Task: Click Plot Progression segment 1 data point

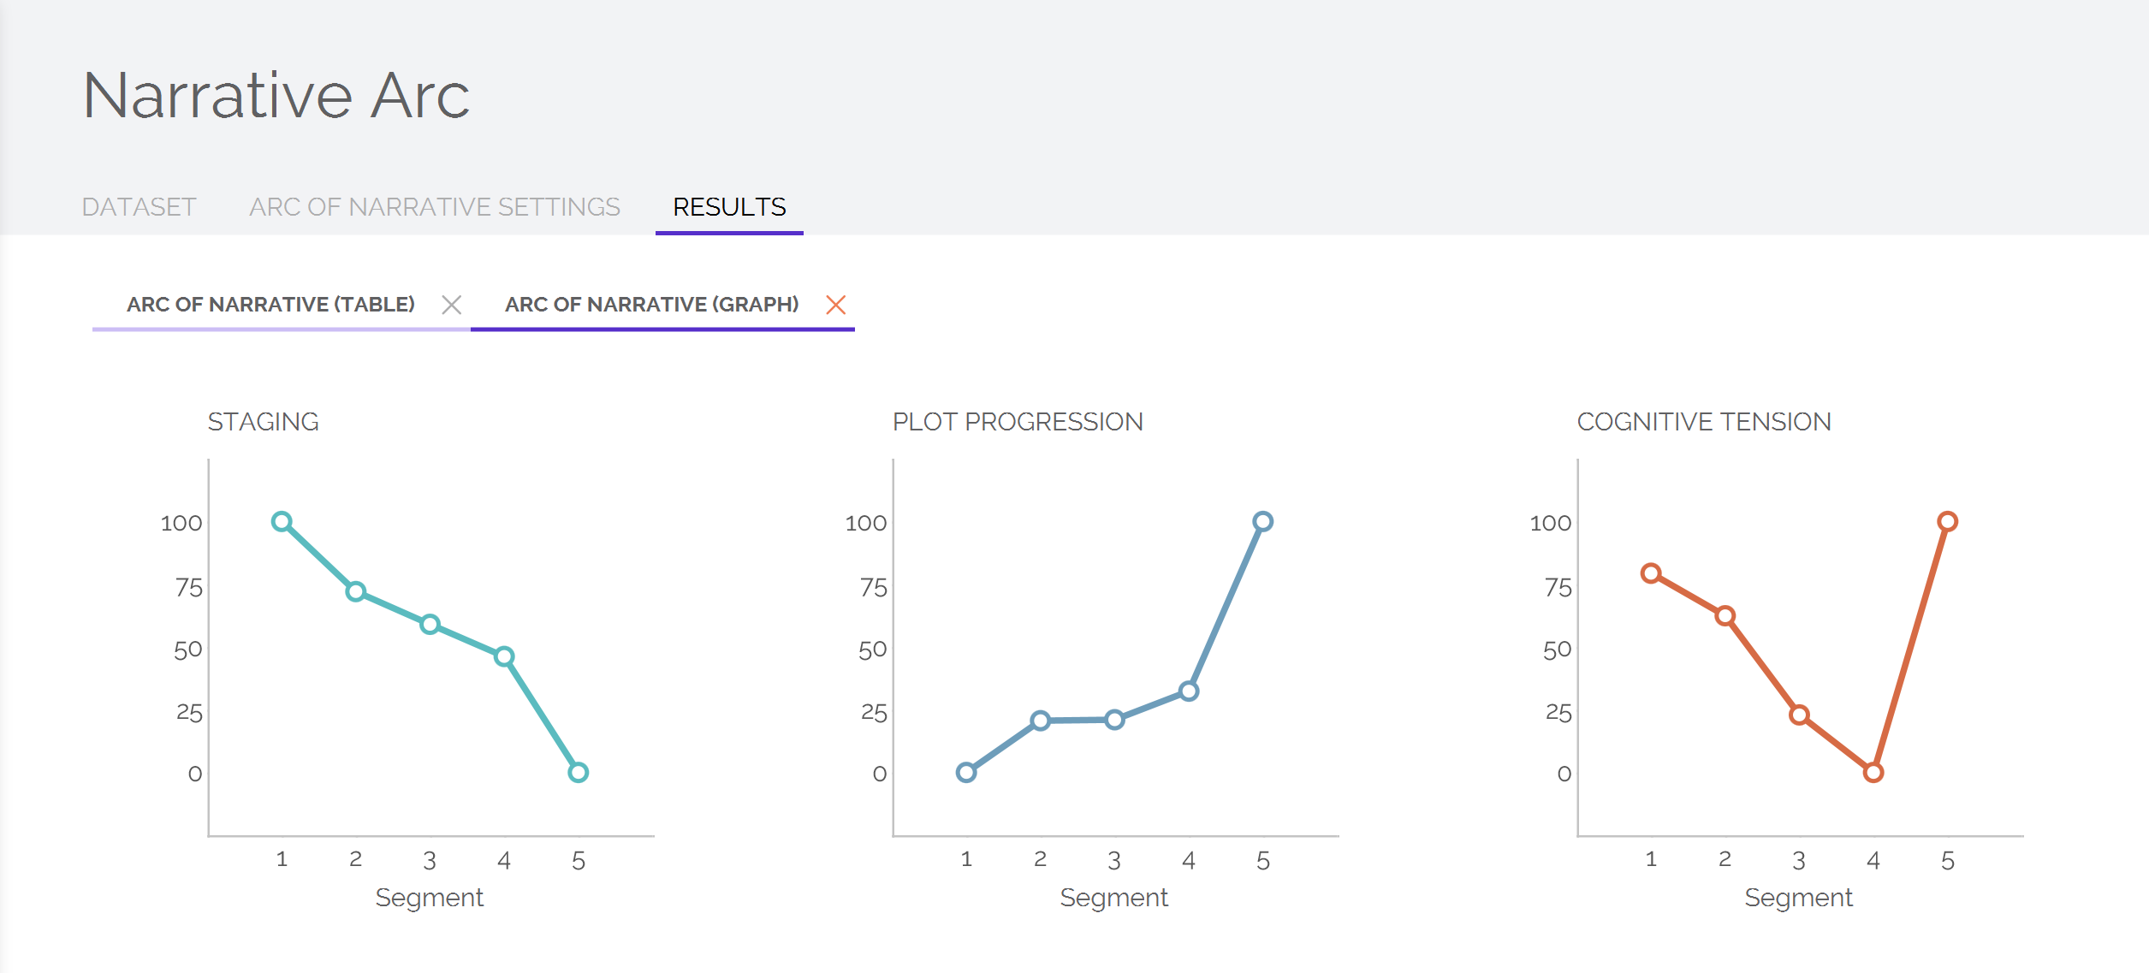Action: click(966, 773)
